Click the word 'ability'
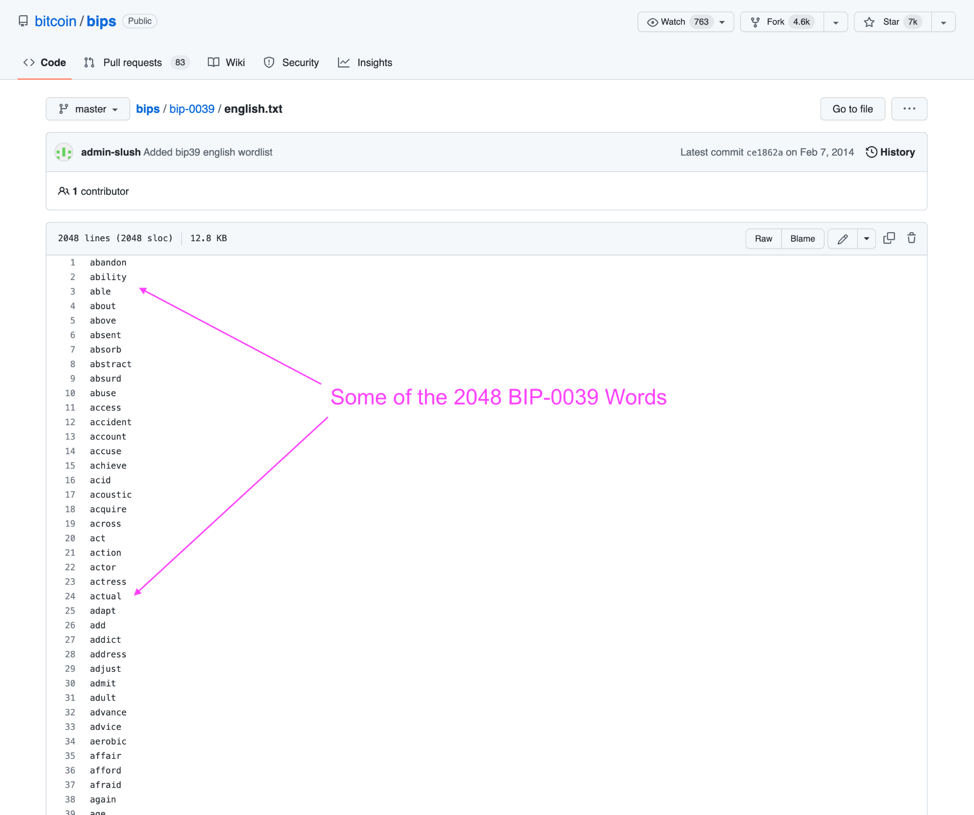The image size is (974, 815). coord(108,277)
